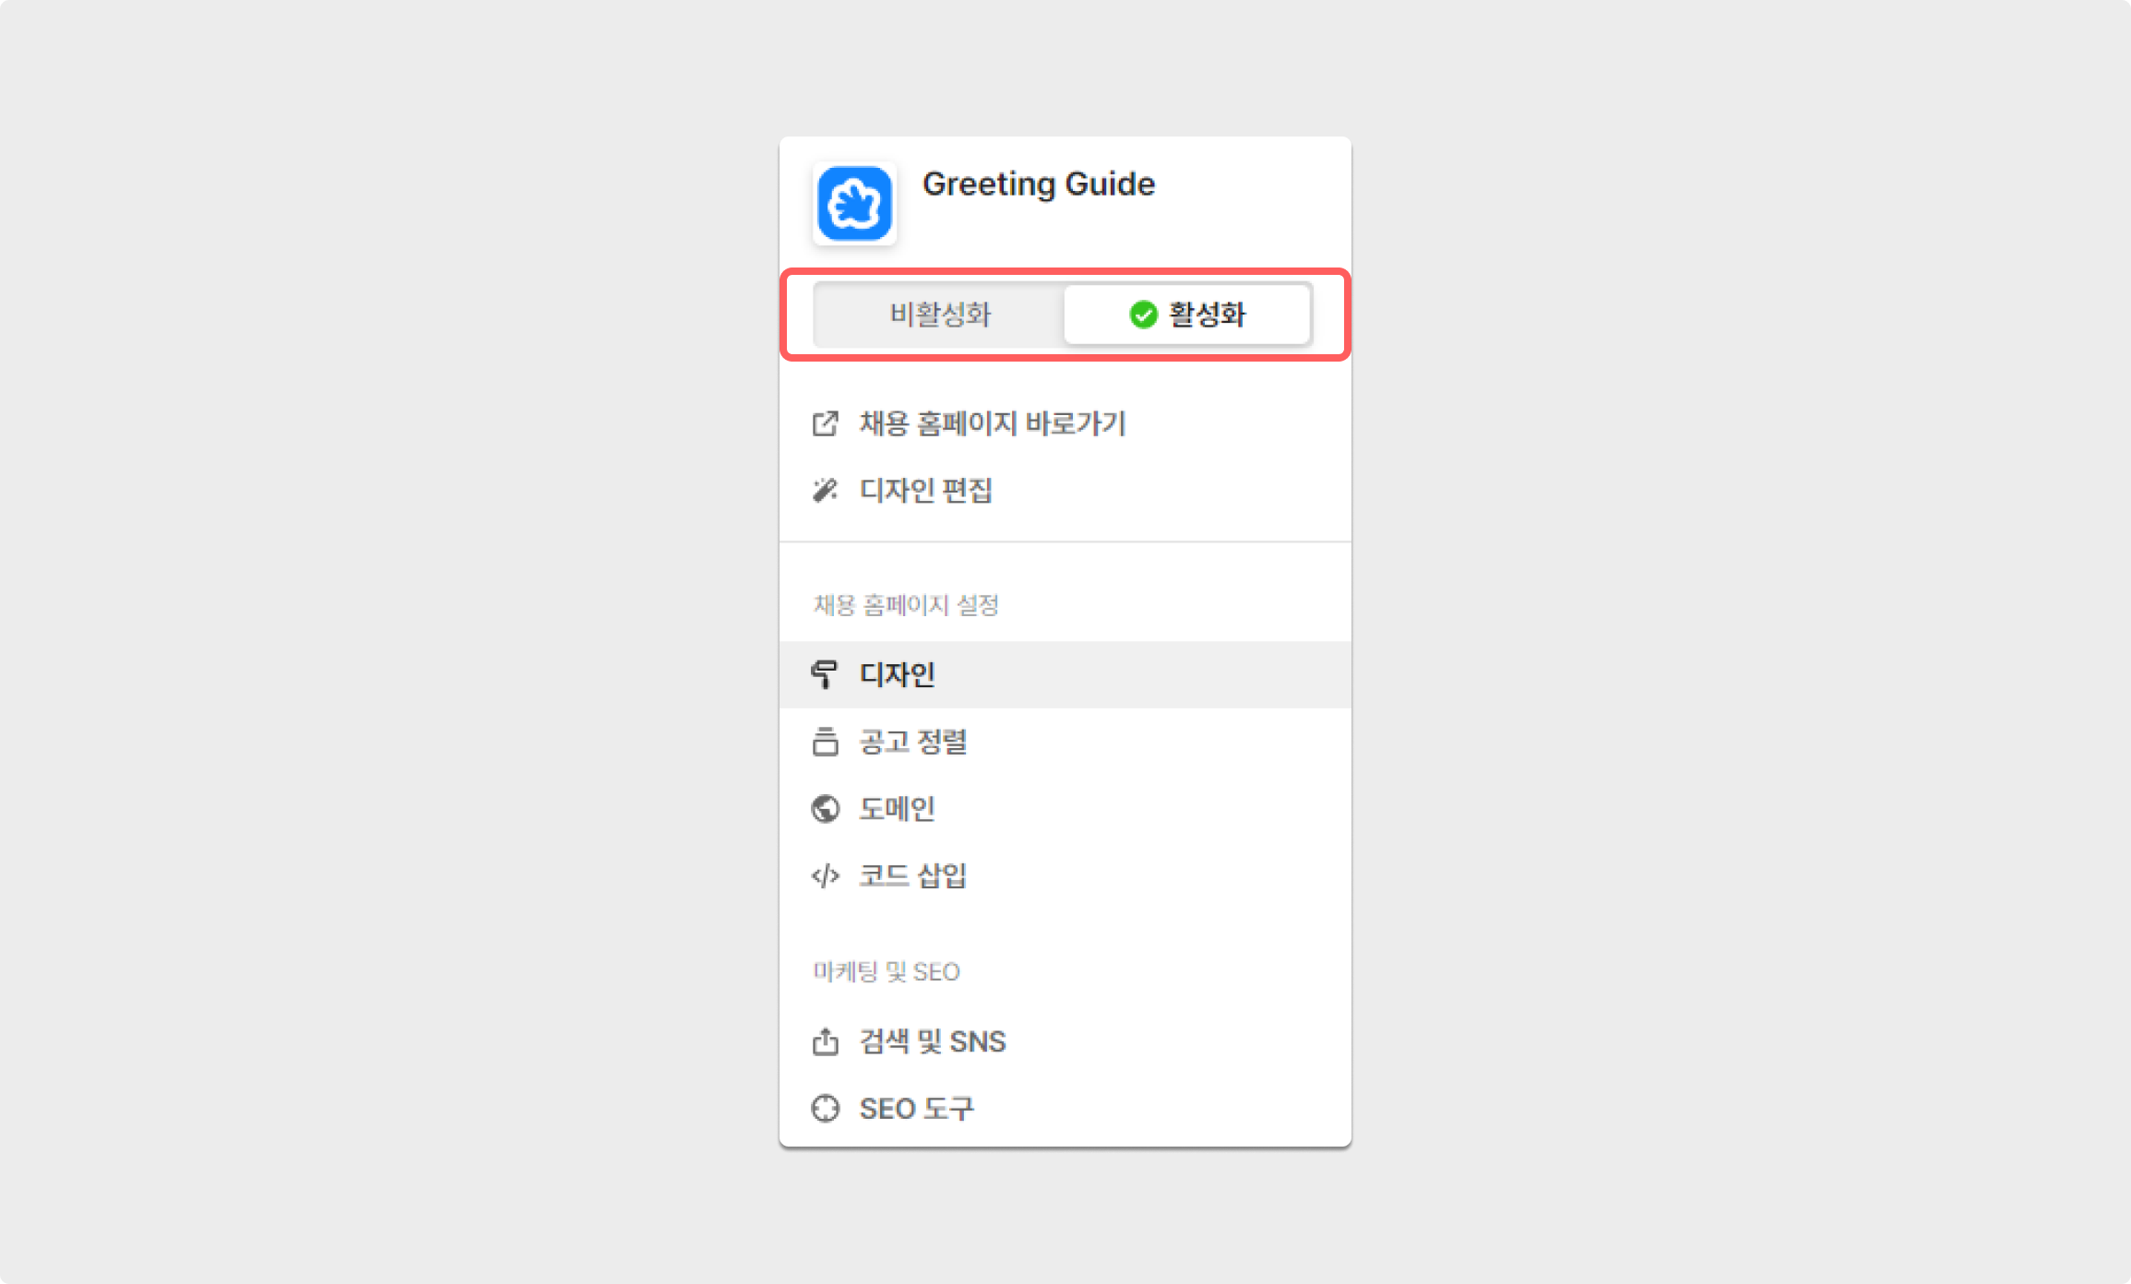Image resolution: width=2131 pixels, height=1284 pixels.
Task: Click the 디자인 편집 link
Action: 926,490
